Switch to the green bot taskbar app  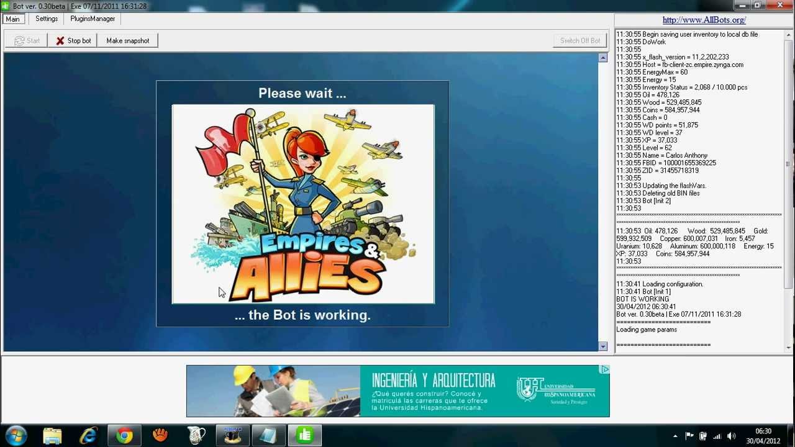[x=304, y=435]
